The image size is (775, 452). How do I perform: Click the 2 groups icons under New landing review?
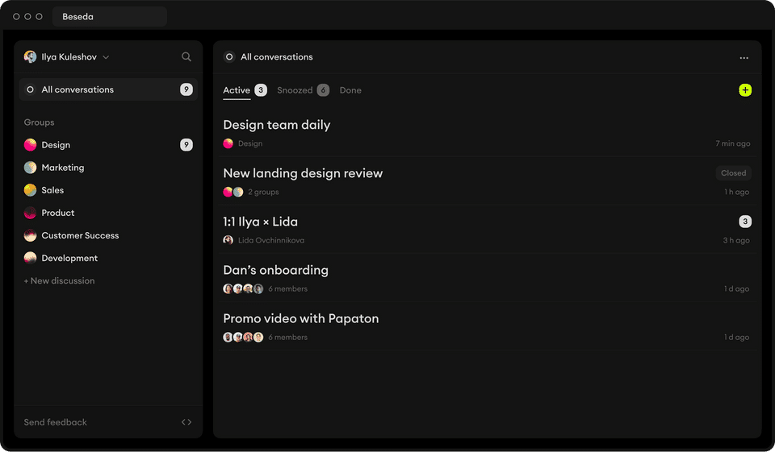point(232,192)
